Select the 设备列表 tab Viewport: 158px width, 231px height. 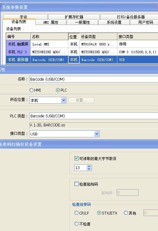[x=19, y=22]
